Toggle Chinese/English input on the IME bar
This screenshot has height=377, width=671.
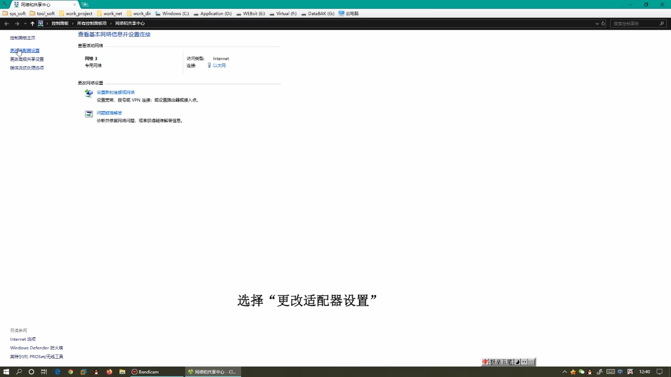pos(485,362)
